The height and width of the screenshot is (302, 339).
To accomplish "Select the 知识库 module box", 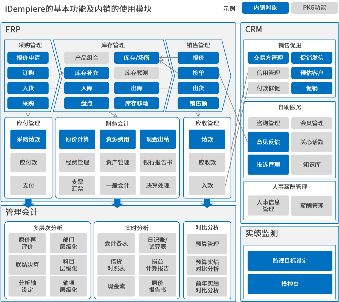I will coord(312,165).
